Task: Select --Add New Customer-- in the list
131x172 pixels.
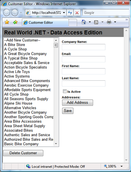Action: tap(29, 40)
